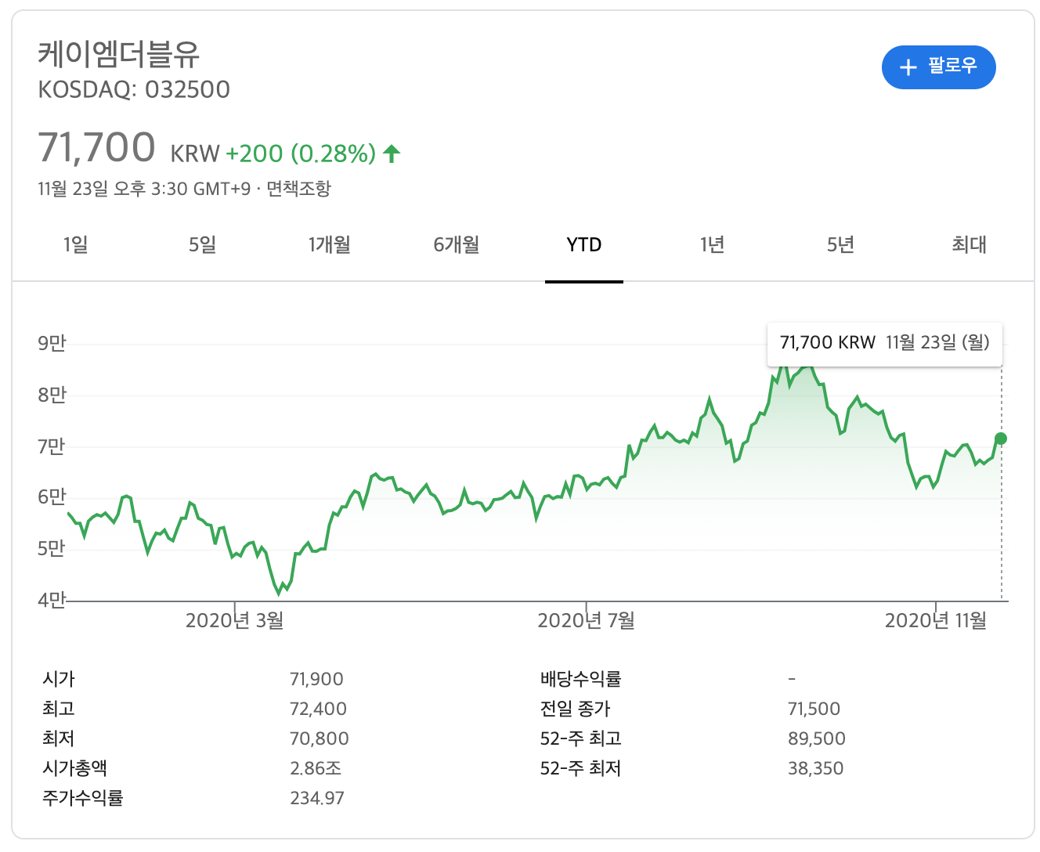Screen dimensions: 1040x852
Task: Switch to the 6개월 chart tab
Action: point(457,245)
